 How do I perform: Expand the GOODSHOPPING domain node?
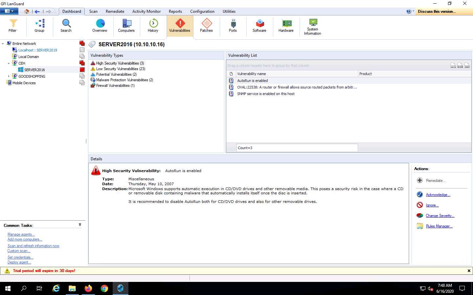9,76
